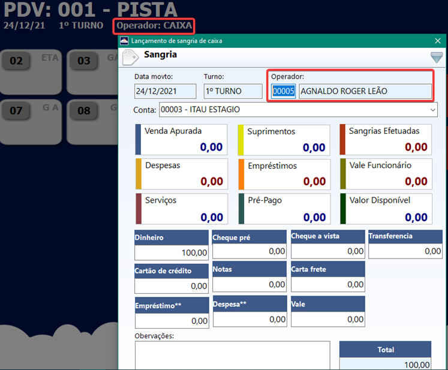
Task: Click the Sangria tag icon
Action: click(131, 57)
